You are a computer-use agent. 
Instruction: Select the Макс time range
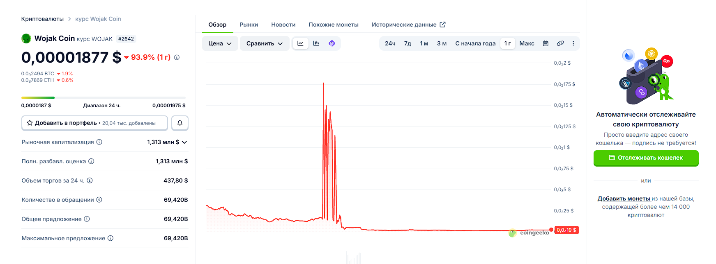(x=527, y=43)
